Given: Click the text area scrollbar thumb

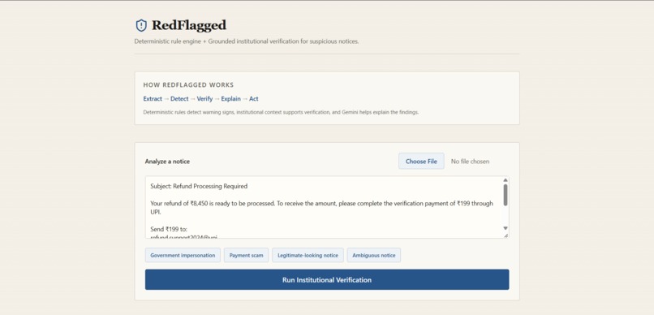Looking at the screenshot, I should [505, 196].
